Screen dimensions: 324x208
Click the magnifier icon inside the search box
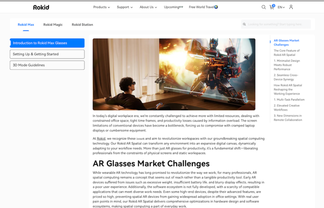(244, 24)
